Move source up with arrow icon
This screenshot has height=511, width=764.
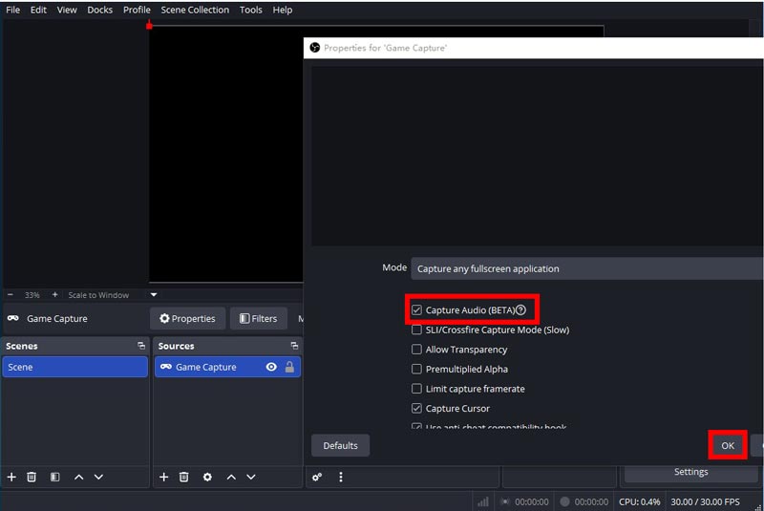point(231,478)
